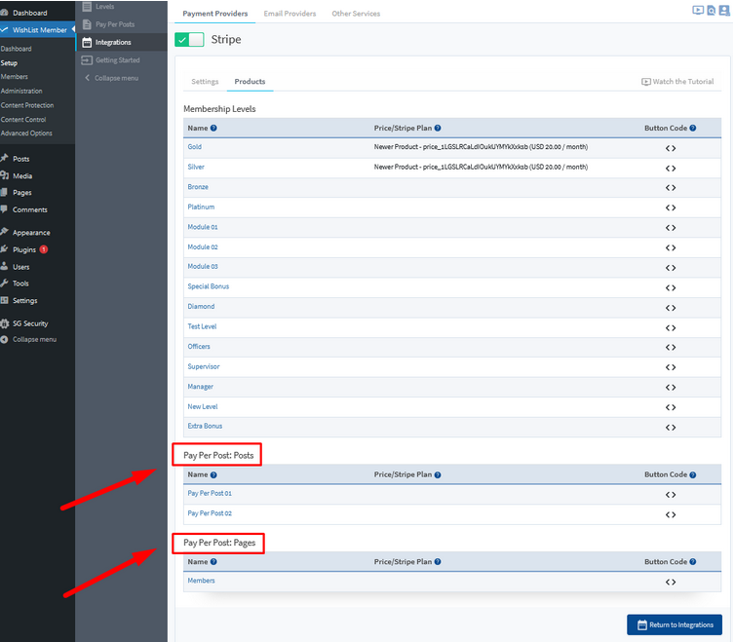Image resolution: width=734 pixels, height=642 pixels.
Task: Open WishList Member menu item
Action: point(36,30)
